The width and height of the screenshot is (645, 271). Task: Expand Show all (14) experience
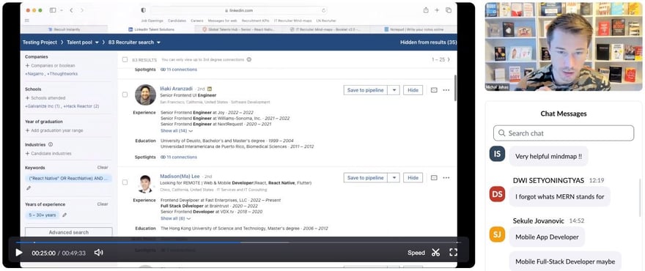point(177,131)
